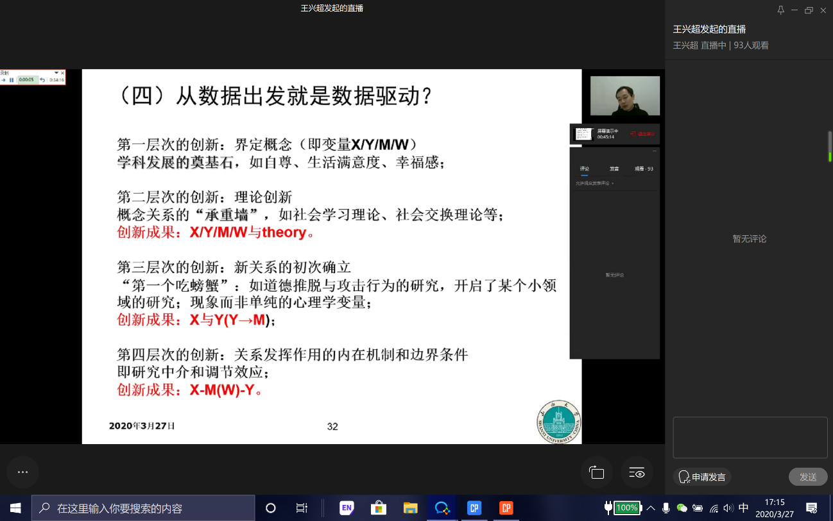This screenshot has width=833, height=521.
Task: Click the comment text input box
Action: point(750,437)
